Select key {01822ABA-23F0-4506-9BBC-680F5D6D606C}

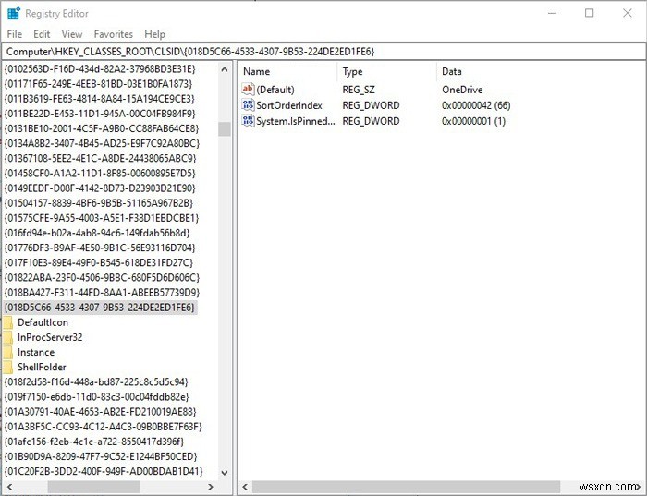coord(102,277)
